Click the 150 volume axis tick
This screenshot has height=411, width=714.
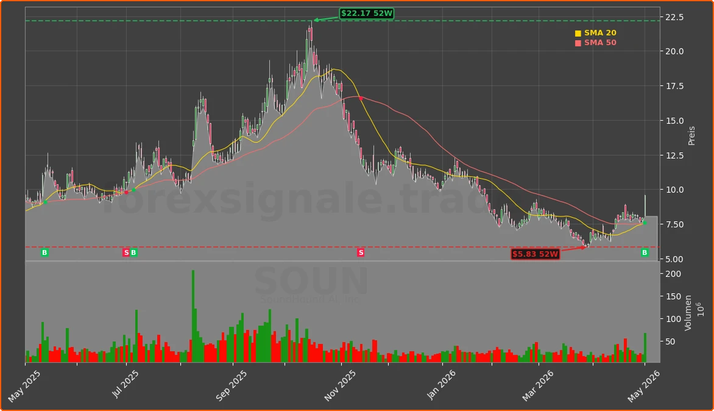673,296
